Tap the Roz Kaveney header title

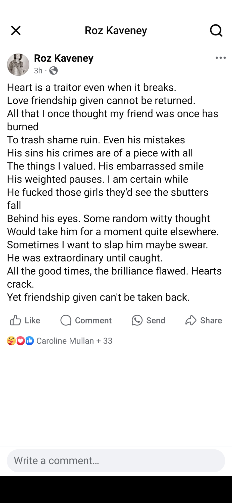[116, 31]
